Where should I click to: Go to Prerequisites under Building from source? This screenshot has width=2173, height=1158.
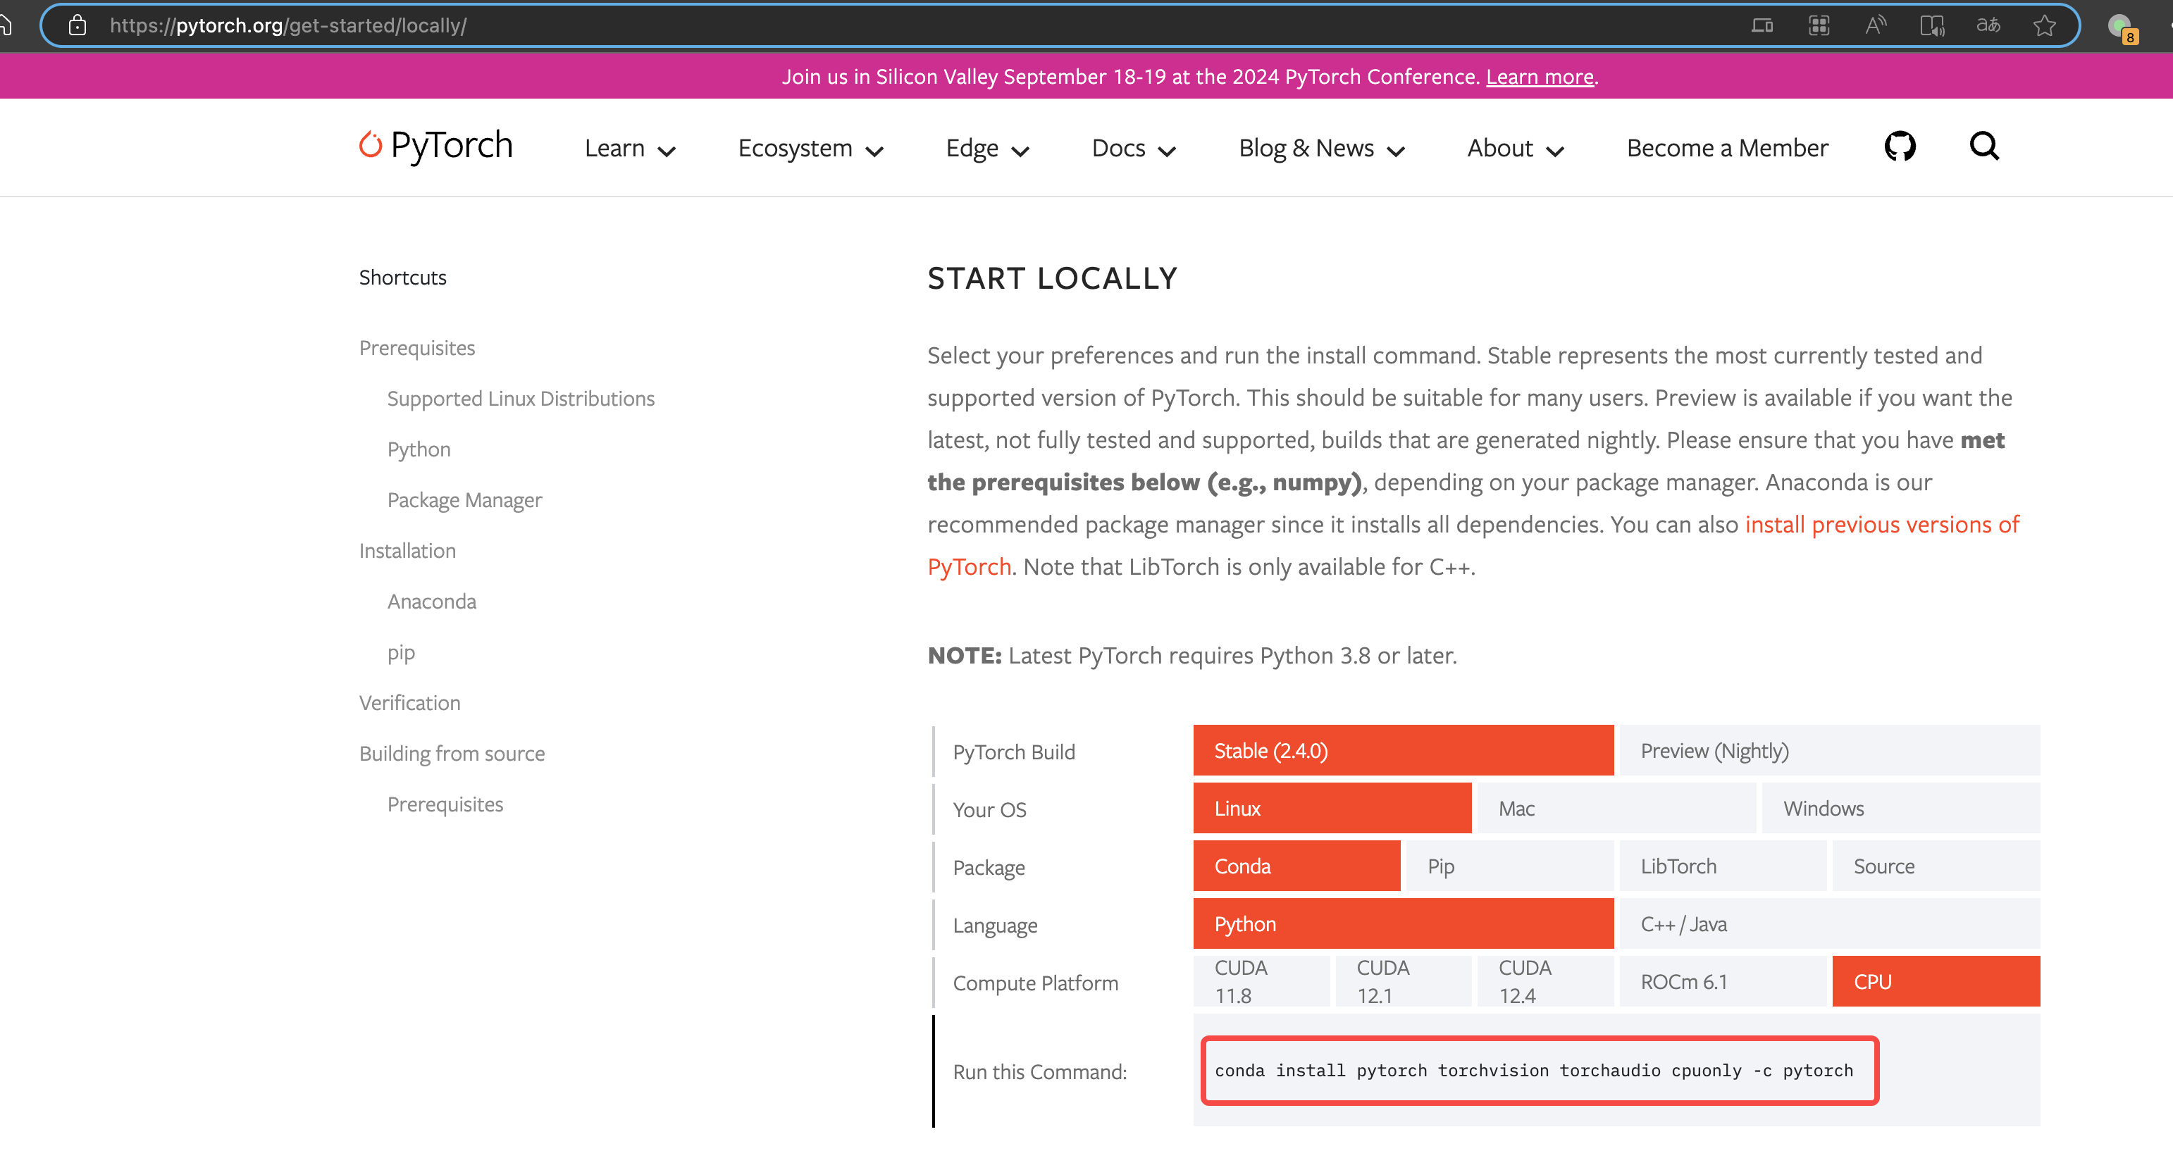point(445,804)
